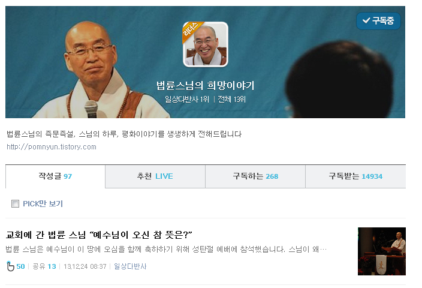Switch to the 추천 LIVE tab
The image size is (422, 288).
coord(155,176)
